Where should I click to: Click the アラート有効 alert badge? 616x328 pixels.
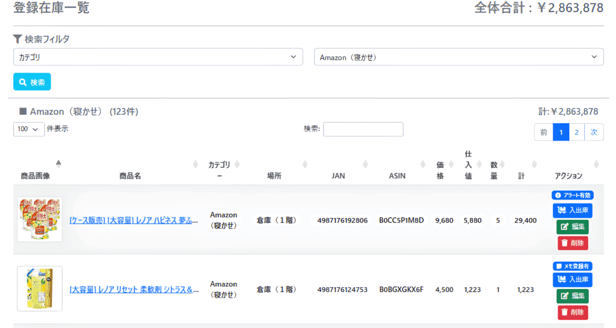coord(573,195)
